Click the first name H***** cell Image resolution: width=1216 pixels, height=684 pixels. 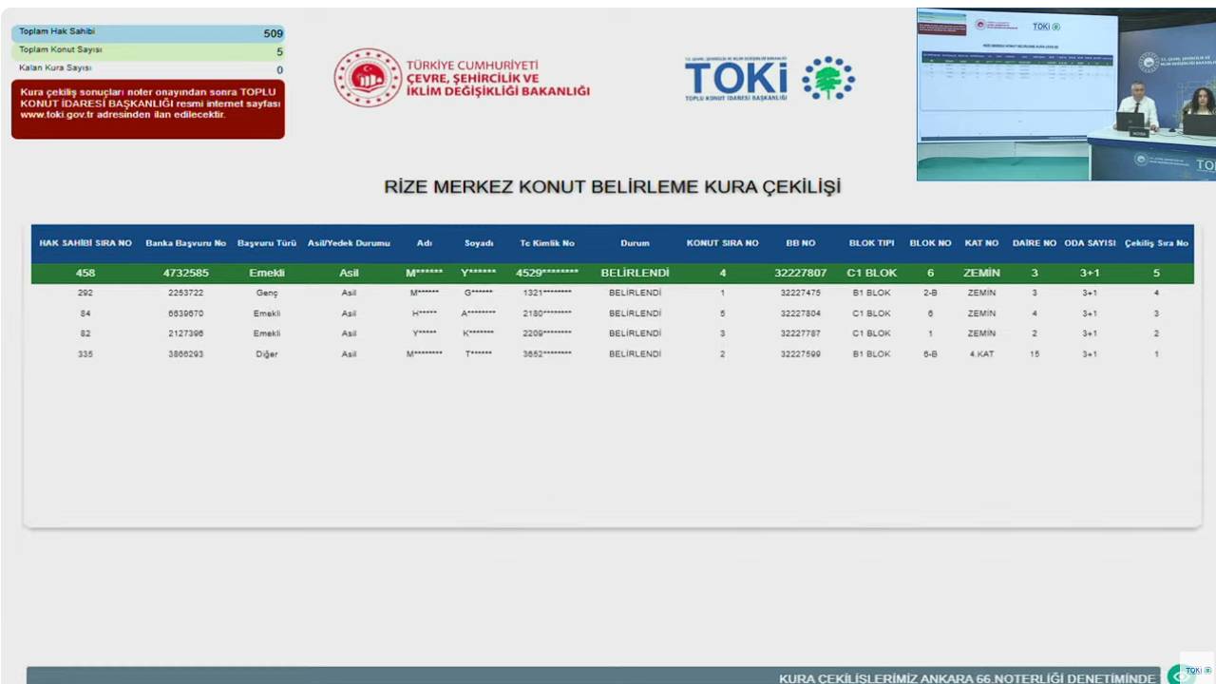pyautogui.click(x=425, y=313)
